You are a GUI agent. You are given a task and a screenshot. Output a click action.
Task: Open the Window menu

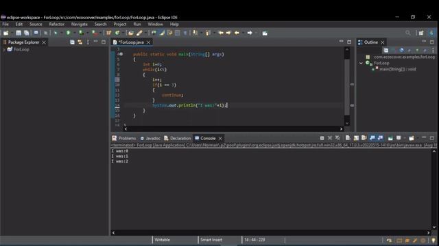pyautogui.click(x=156, y=25)
